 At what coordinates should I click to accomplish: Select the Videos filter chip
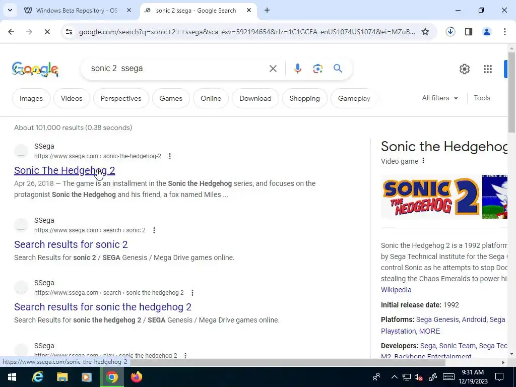click(x=72, y=98)
